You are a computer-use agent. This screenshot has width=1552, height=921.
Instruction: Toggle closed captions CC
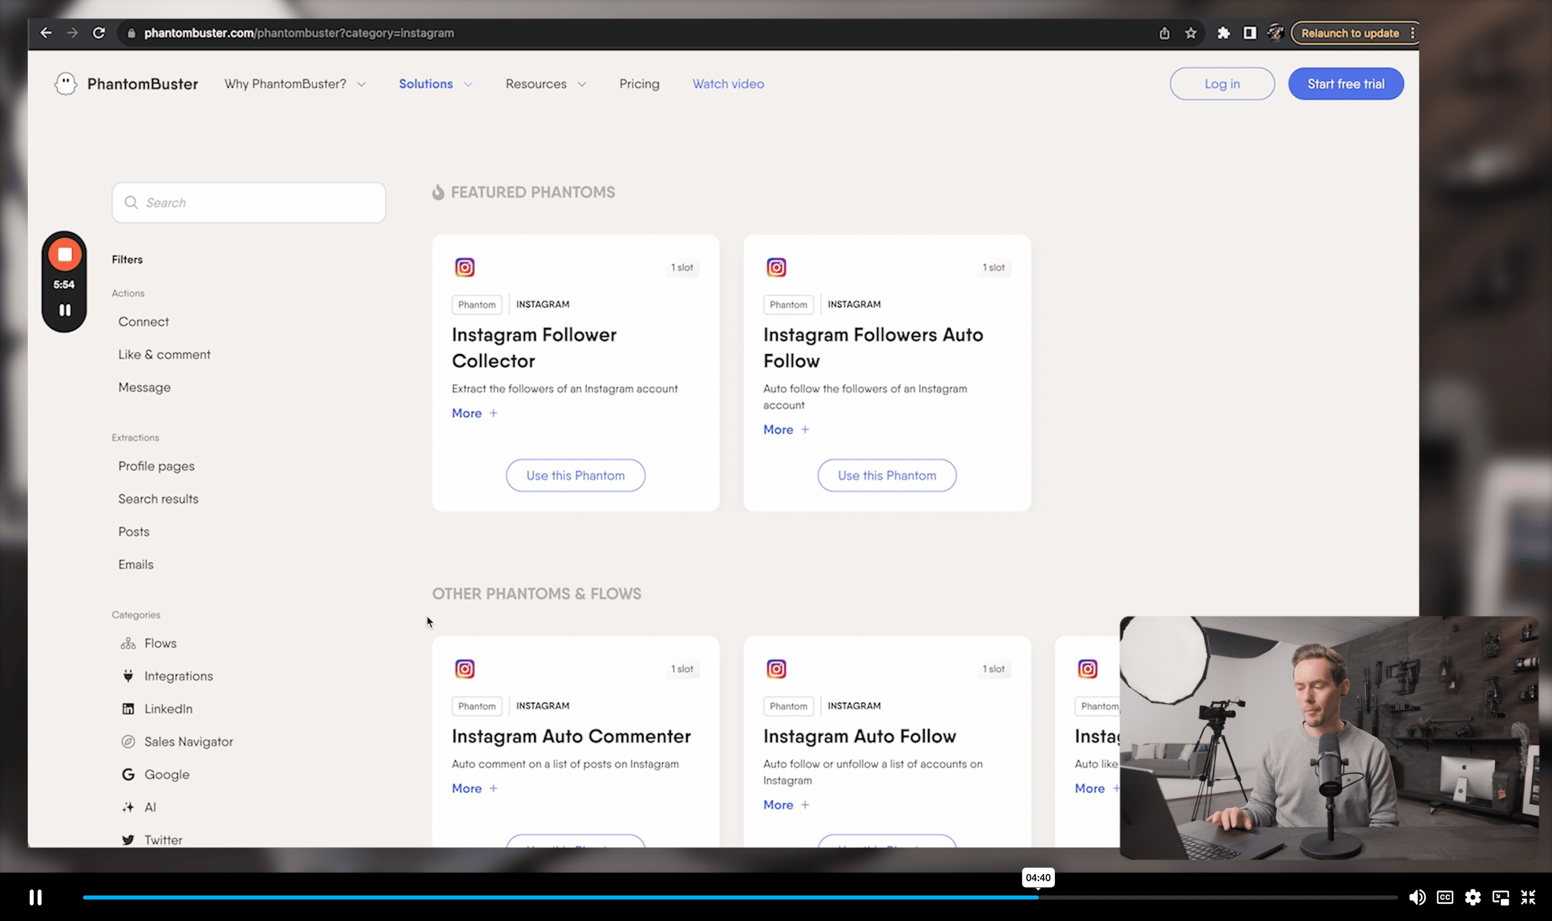pos(1444,897)
